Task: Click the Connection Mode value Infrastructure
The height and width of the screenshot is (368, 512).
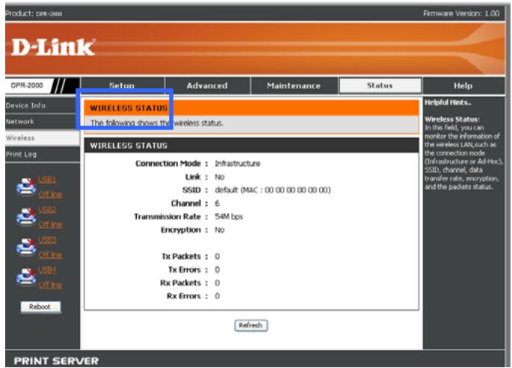Action: (238, 163)
